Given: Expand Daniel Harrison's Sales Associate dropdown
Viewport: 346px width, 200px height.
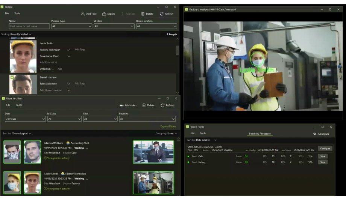Looking at the screenshot, I should click(x=68, y=84).
